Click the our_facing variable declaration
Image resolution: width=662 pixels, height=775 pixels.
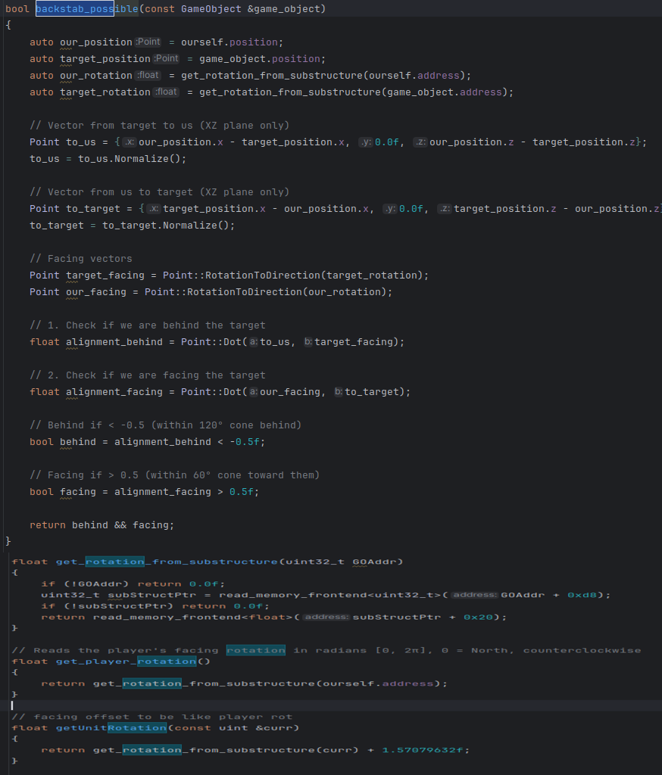(96, 292)
